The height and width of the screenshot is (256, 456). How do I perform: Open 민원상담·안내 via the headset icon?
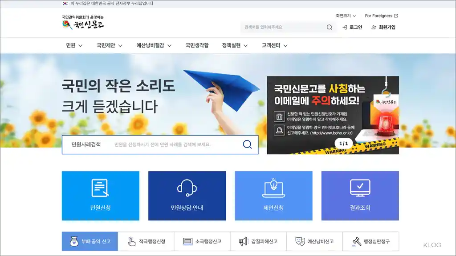[187, 188]
